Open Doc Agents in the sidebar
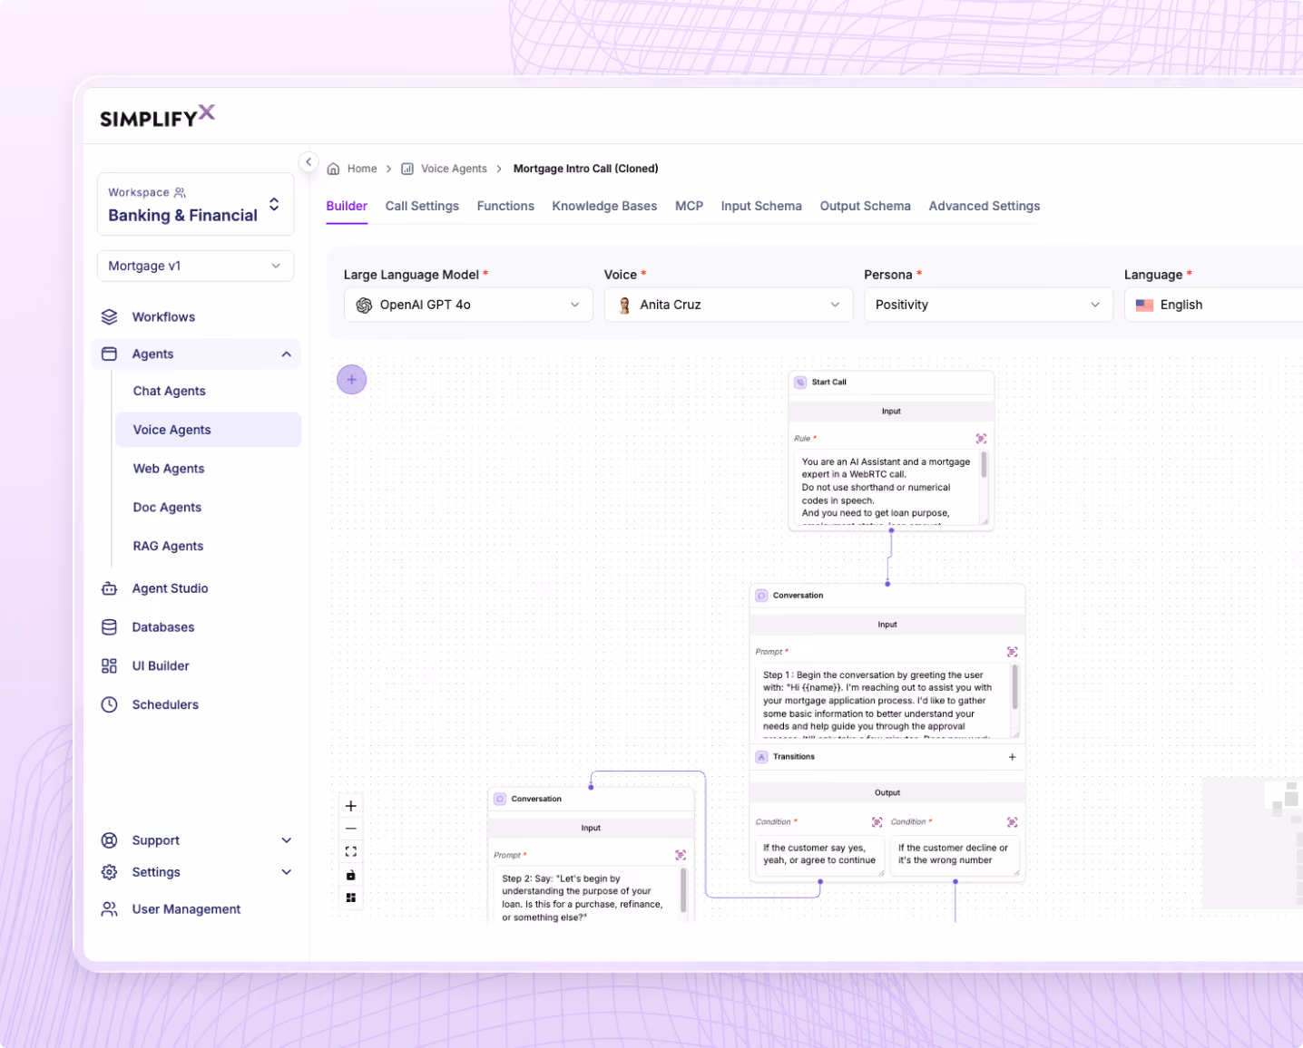Screen dimensions: 1303x1048 [167, 508]
